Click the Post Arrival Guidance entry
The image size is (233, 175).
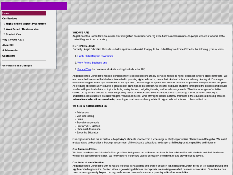(88, 126)
